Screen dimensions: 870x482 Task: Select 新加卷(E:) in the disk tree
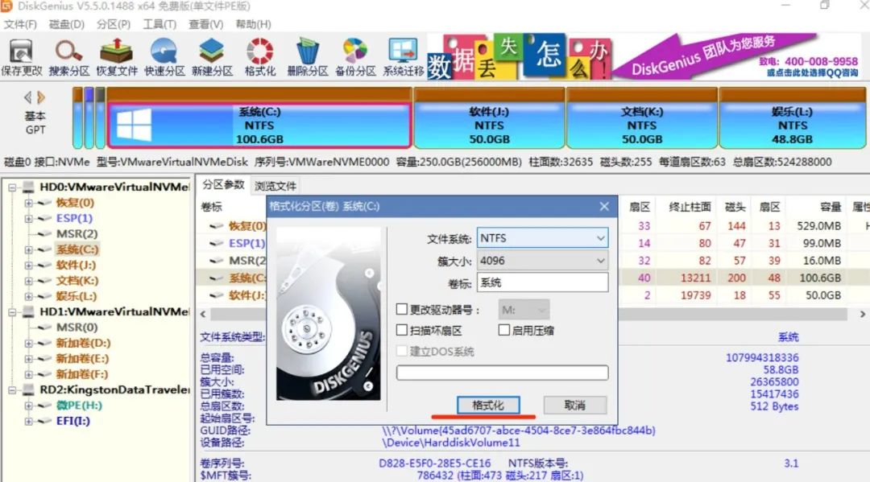click(82, 358)
